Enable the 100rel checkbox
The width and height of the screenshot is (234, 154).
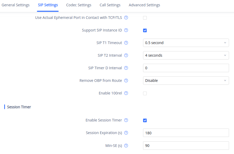click(x=145, y=93)
